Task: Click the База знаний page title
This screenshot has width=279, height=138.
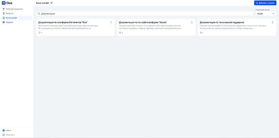Action: [x=42, y=3]
